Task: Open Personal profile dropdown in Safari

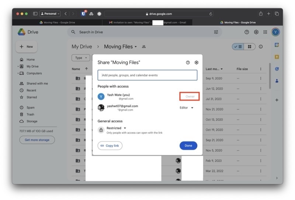Action: pos(50,14)
